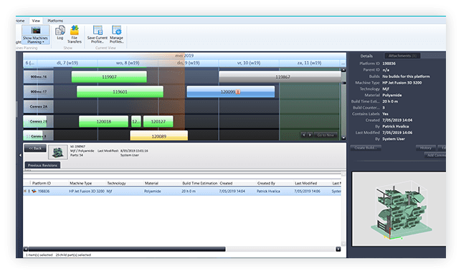Screen dimensions: 461x274
Task: Select grey build 119867
Action: tap(280, 77)
